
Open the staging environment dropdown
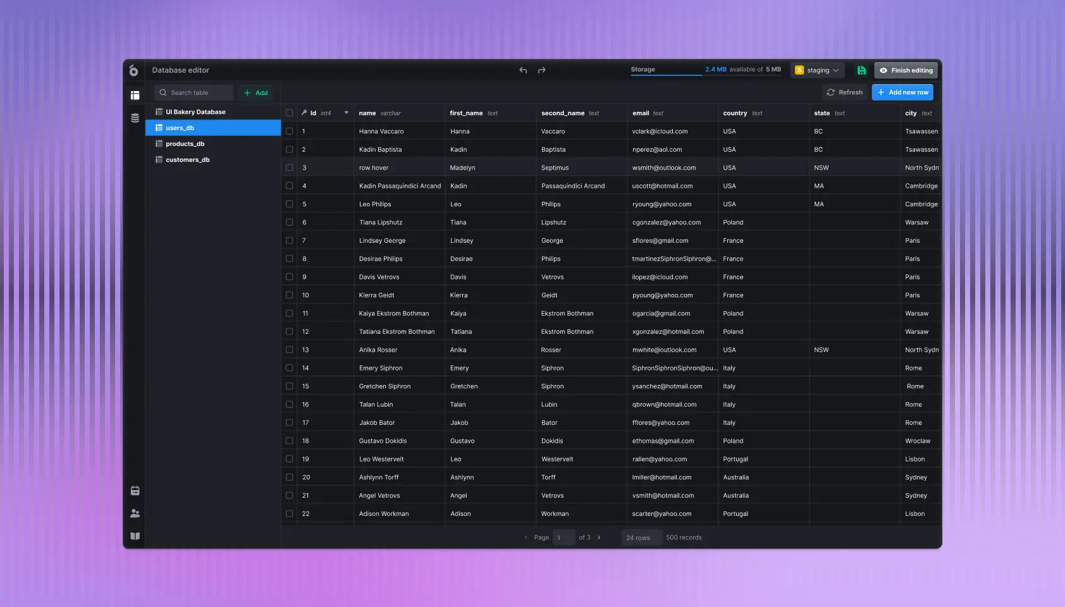(x=817, y=70)
